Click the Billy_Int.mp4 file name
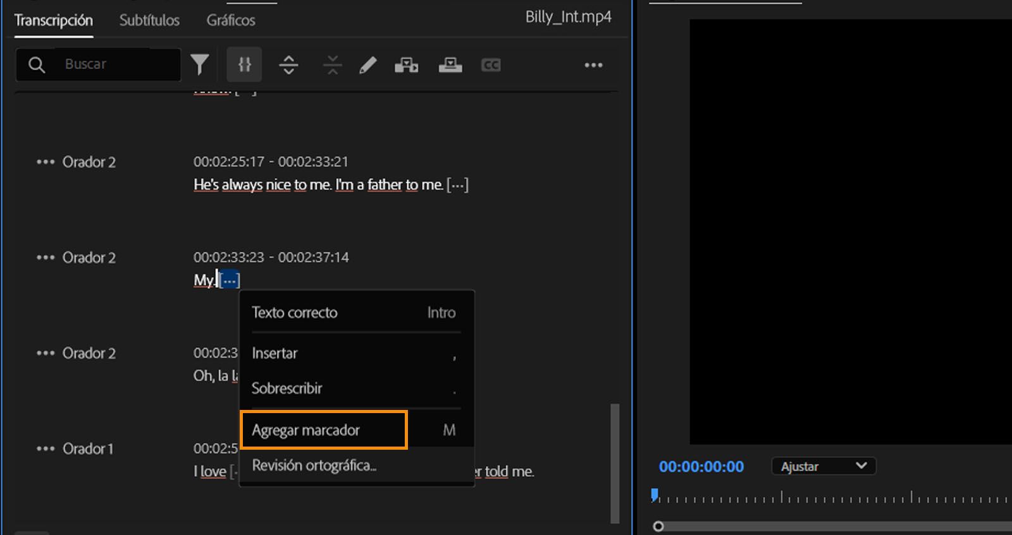 tap(568, 17)
